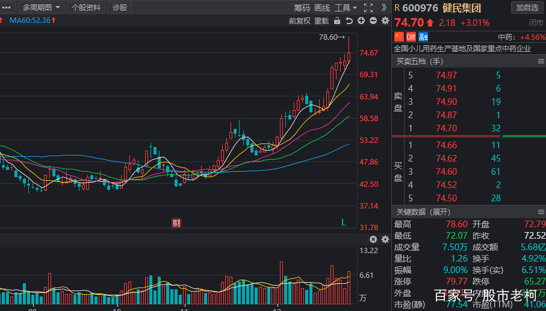This screenshot has height=311, width=546.
Task: Click the 融 margin trading badge
Action: point(423,37)
